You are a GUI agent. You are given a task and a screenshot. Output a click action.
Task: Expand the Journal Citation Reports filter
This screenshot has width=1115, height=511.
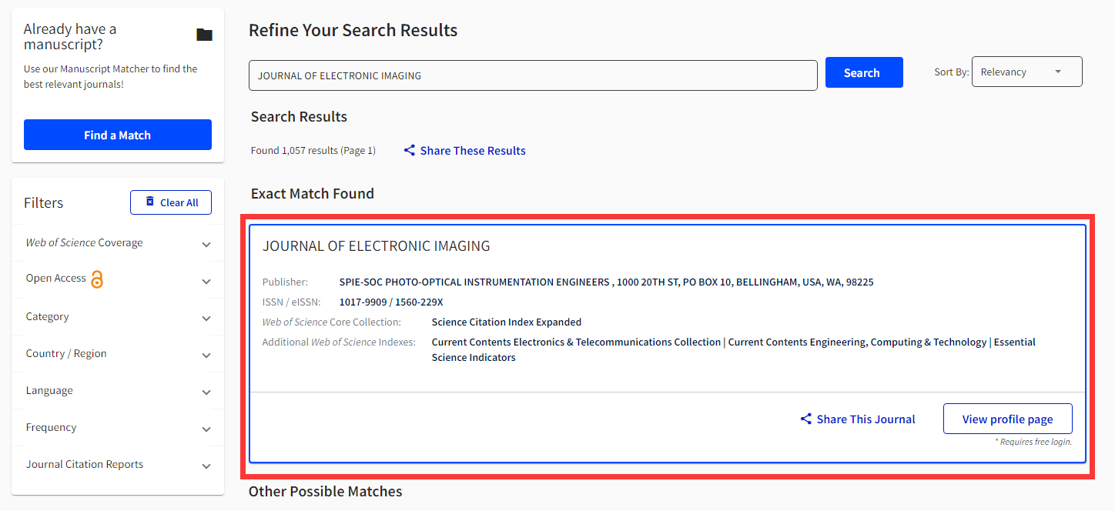tap(206, 466)
